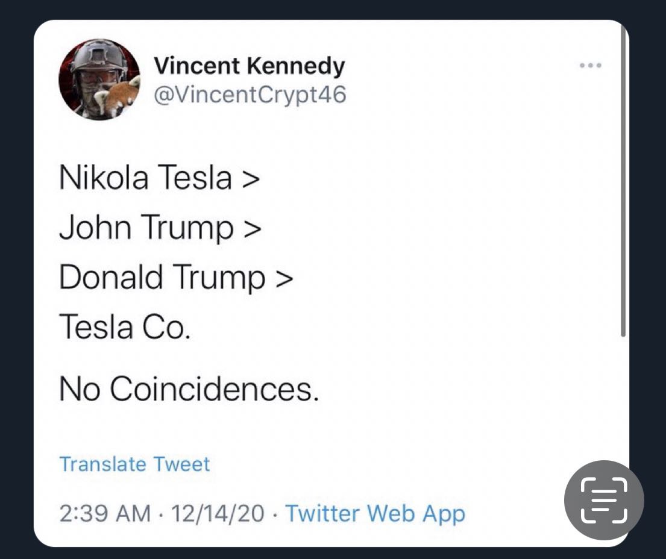Screen dimensions: 666x559
Task: Open the three-dot more options menu
Action: (591, 66)
